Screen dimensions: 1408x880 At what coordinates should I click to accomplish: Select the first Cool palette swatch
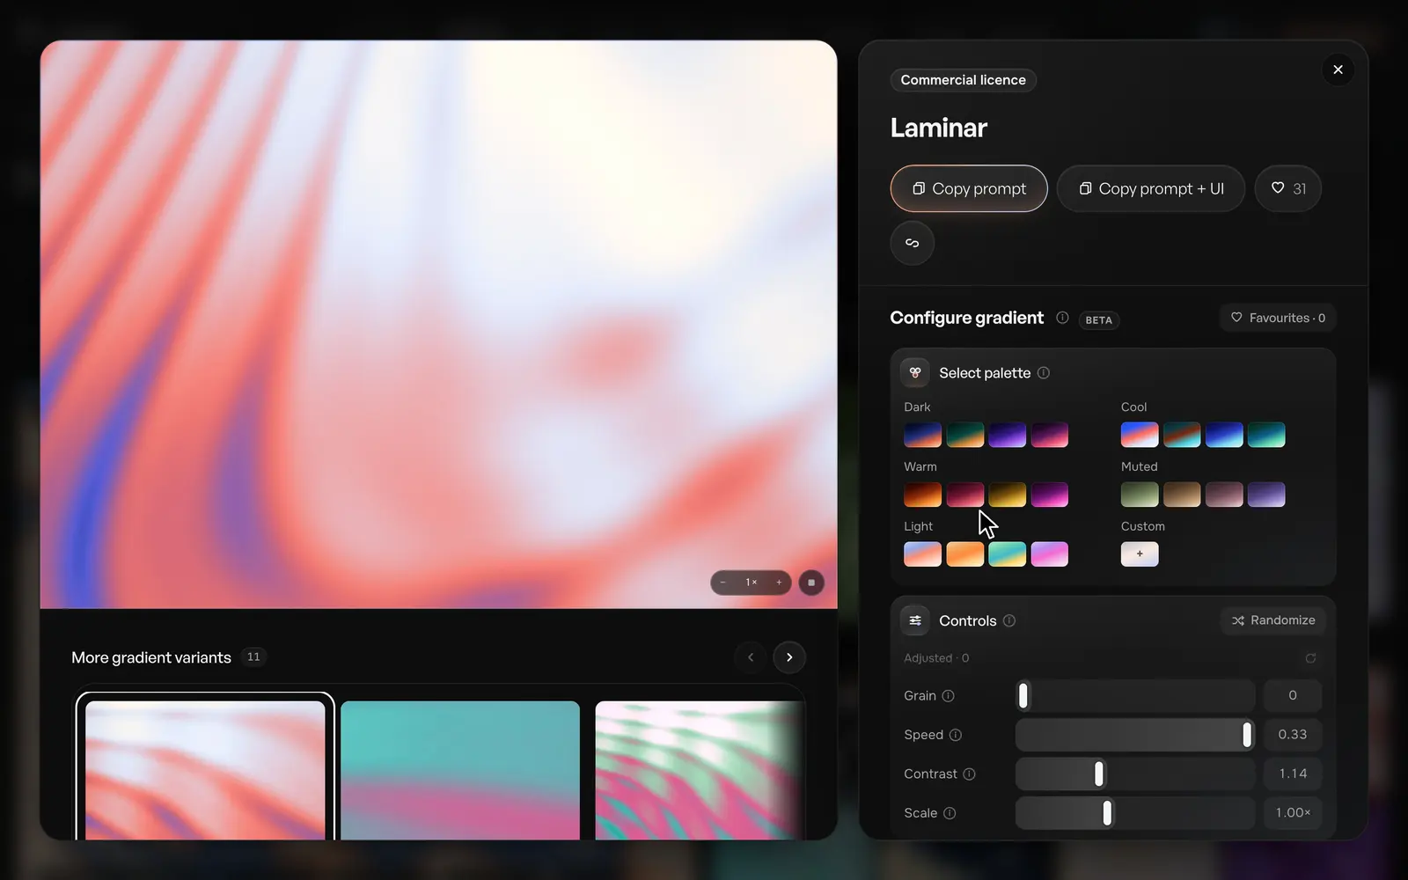pyautogui.click(x=1140, y=435)
